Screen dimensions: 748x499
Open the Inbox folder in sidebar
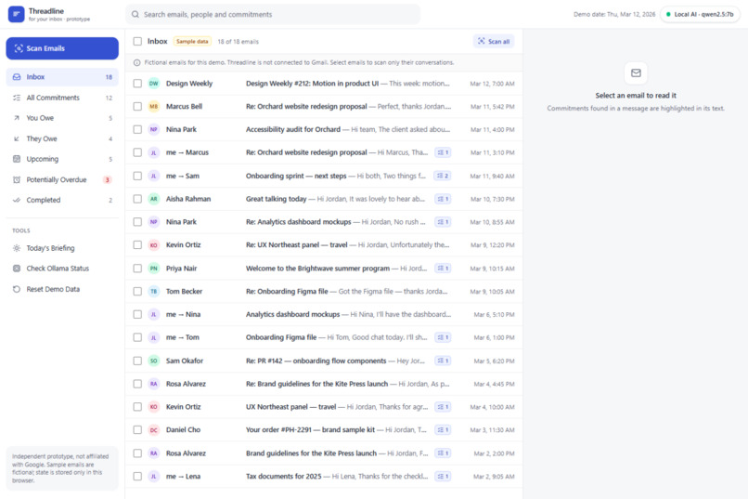click(x=62, y=77)
